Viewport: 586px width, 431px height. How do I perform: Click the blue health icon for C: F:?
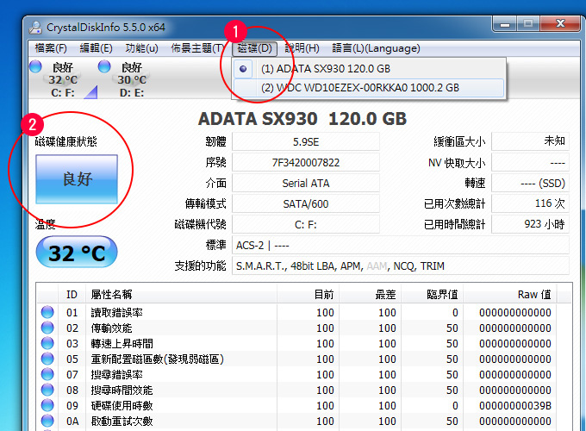click(35, 66)
